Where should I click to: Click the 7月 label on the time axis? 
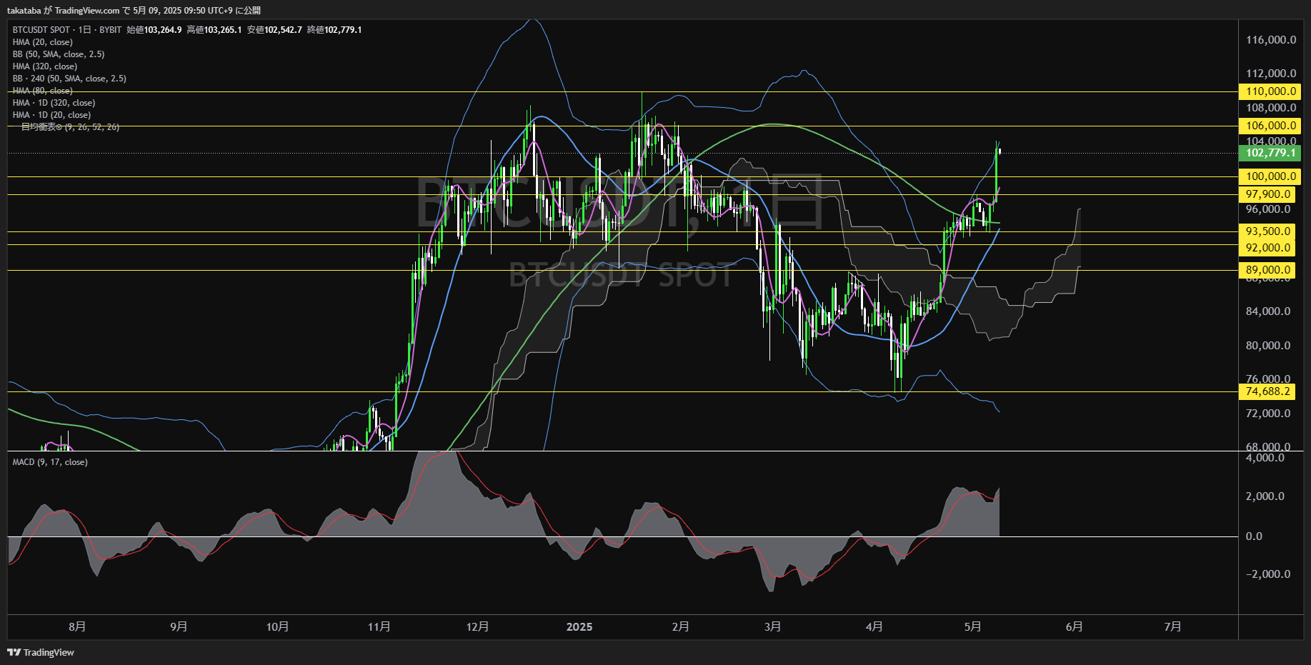[x=1172, y=626]
